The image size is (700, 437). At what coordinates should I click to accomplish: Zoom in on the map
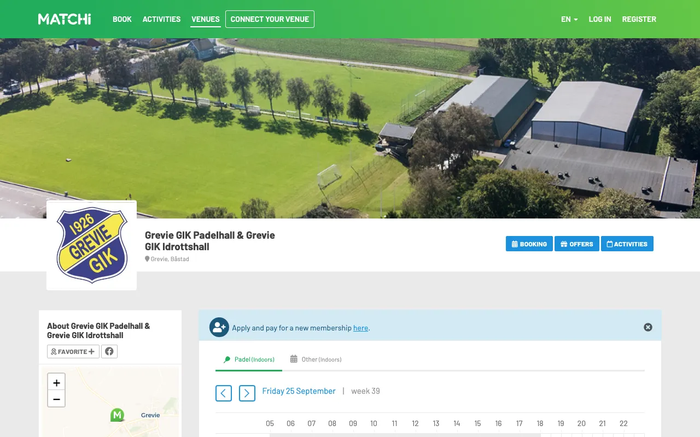coord(56,382)
